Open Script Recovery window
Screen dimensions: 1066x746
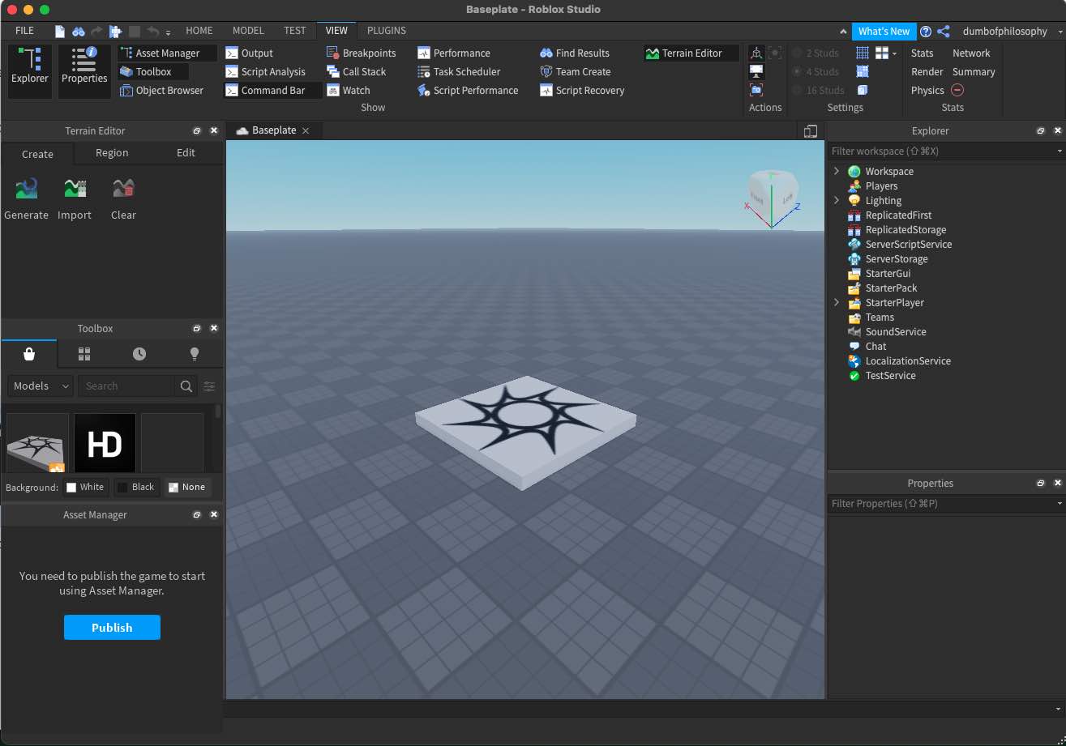click(581, 90)
